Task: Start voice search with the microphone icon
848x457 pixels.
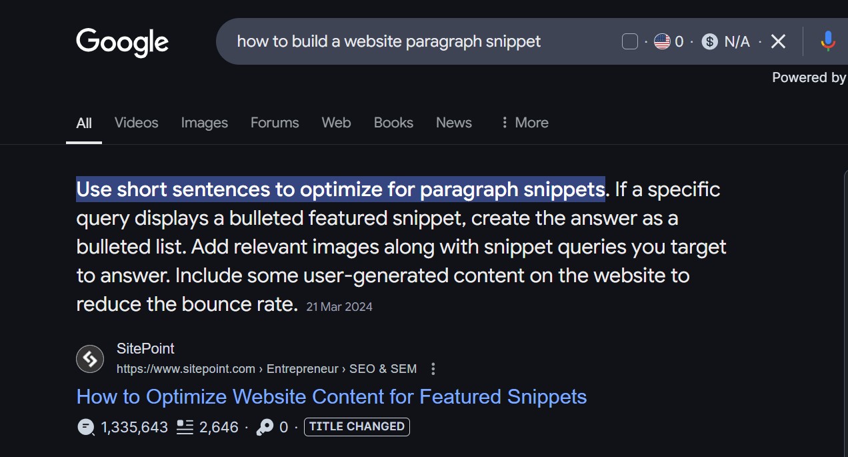Action: pyautogui.click(x=828, y=42)
